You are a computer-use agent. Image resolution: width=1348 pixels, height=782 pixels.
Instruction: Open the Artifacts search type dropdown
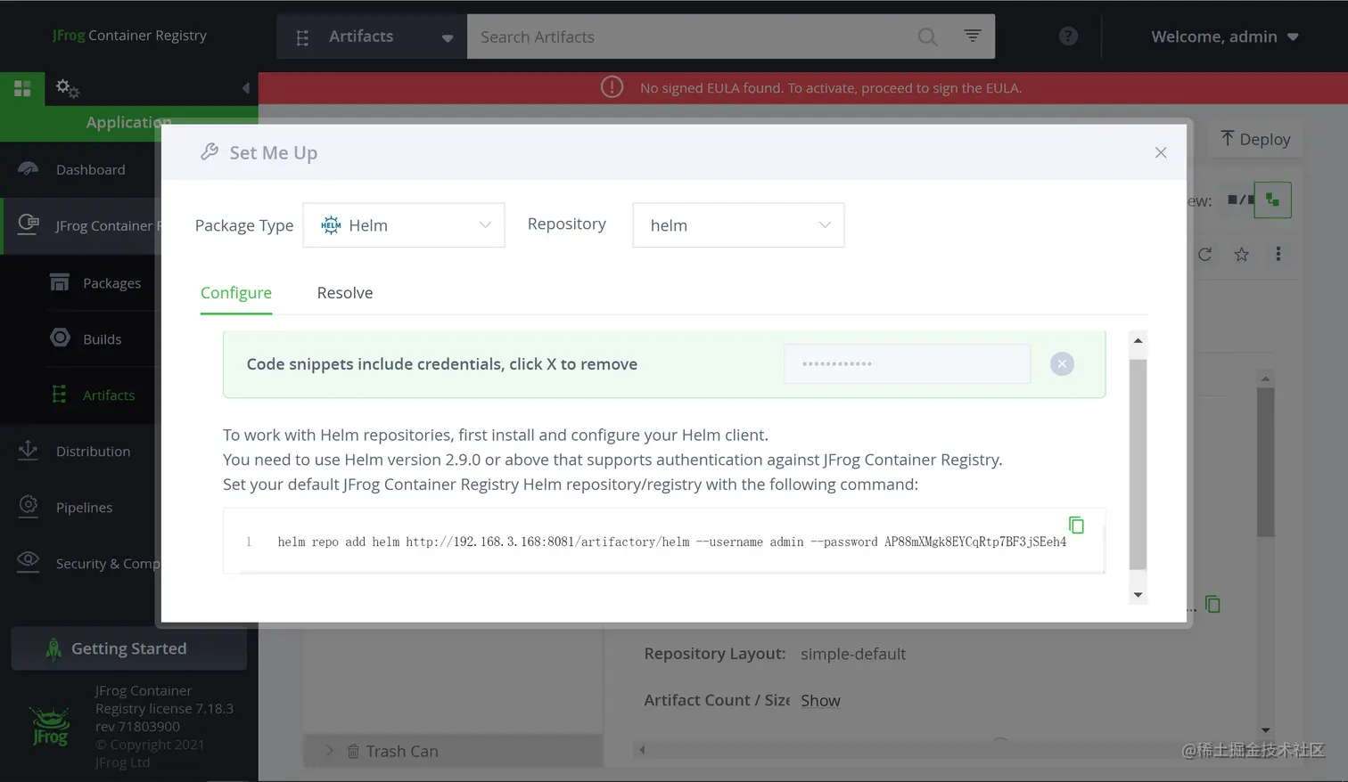pyautogui.click(x=372, y=37)
